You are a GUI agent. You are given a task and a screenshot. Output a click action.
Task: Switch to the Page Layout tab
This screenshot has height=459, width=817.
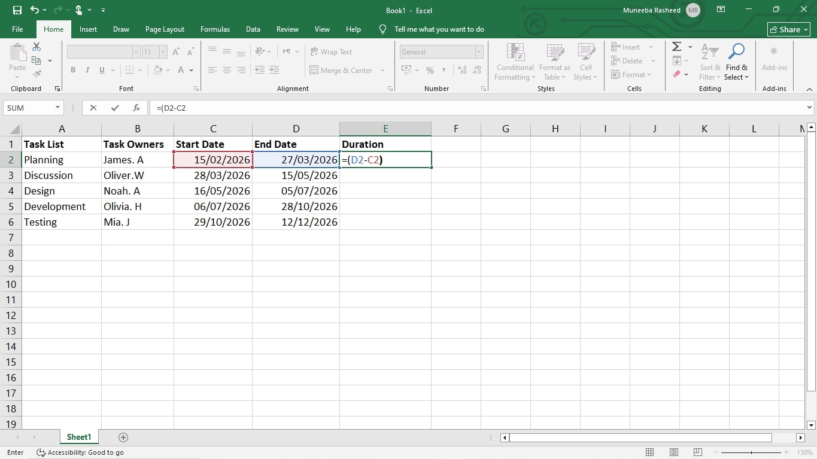pos(165,29)
